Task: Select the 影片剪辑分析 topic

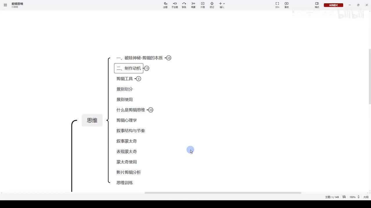Action: (129, 172)
